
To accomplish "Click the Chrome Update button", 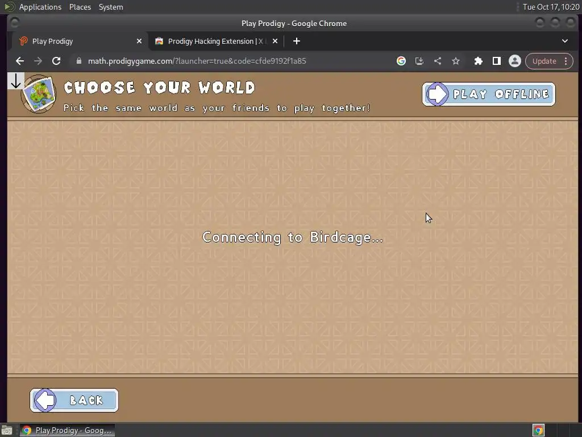I will (x=544, y=61).
